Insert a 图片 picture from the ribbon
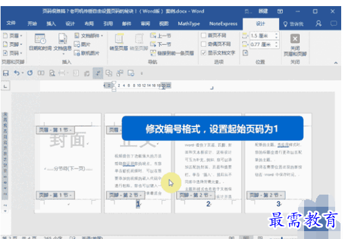The image size is (343, 239). pyautogui.click(x=82, y=44)
